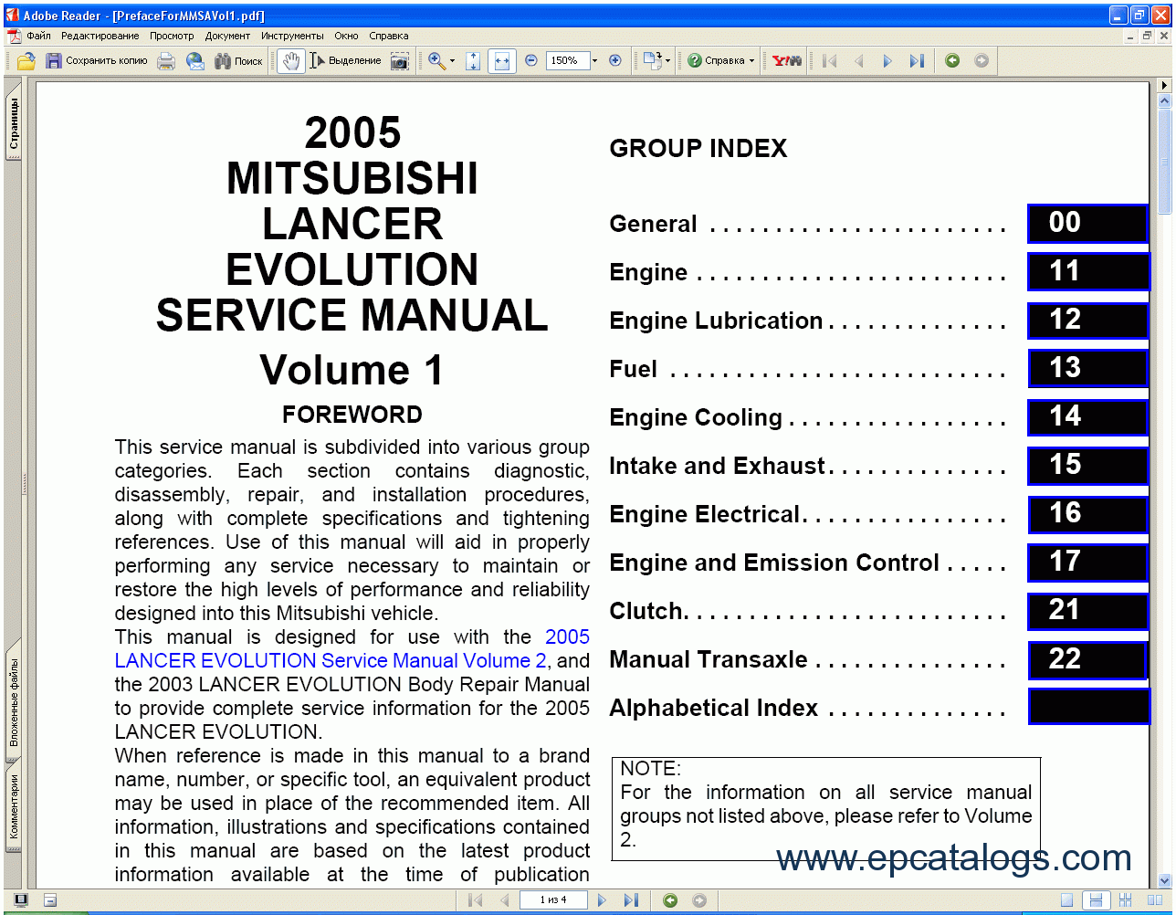Image resolution: width=1176 pixels, height=915 pixels.
Task: Click the Сохранить копию save button
Action: tap(97, 61)
